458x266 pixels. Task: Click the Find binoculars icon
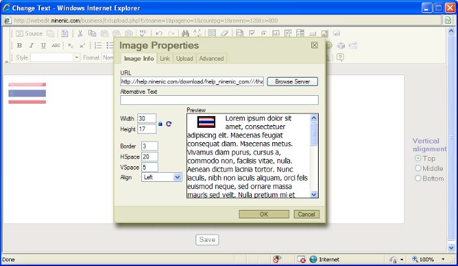click(186, 33)
